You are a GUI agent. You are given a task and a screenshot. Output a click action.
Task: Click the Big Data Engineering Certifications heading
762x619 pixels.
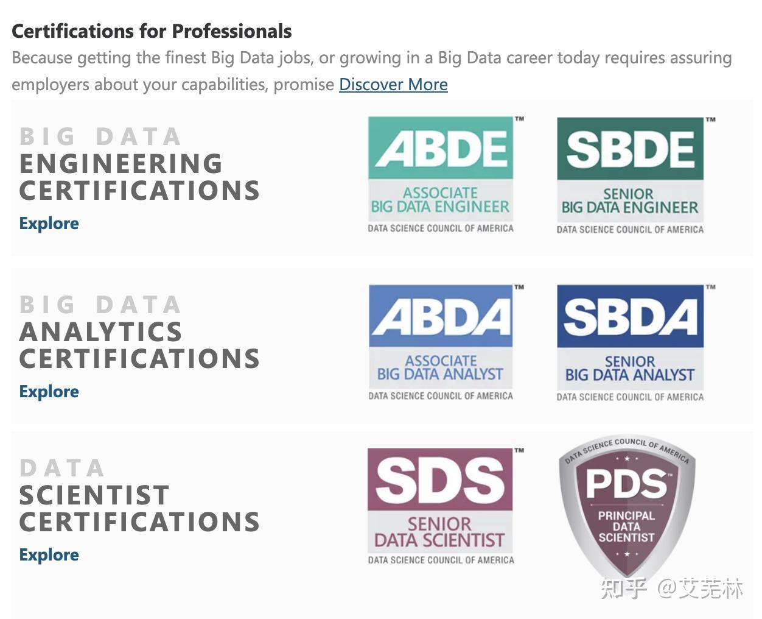coord(139,164)
